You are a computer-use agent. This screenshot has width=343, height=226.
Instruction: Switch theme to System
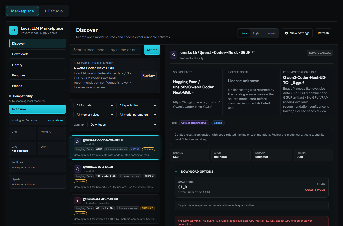click(x=270, y=33)
